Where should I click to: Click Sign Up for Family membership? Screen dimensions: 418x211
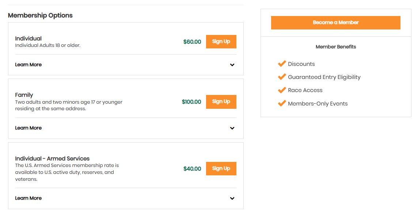(x=221, y=102)
